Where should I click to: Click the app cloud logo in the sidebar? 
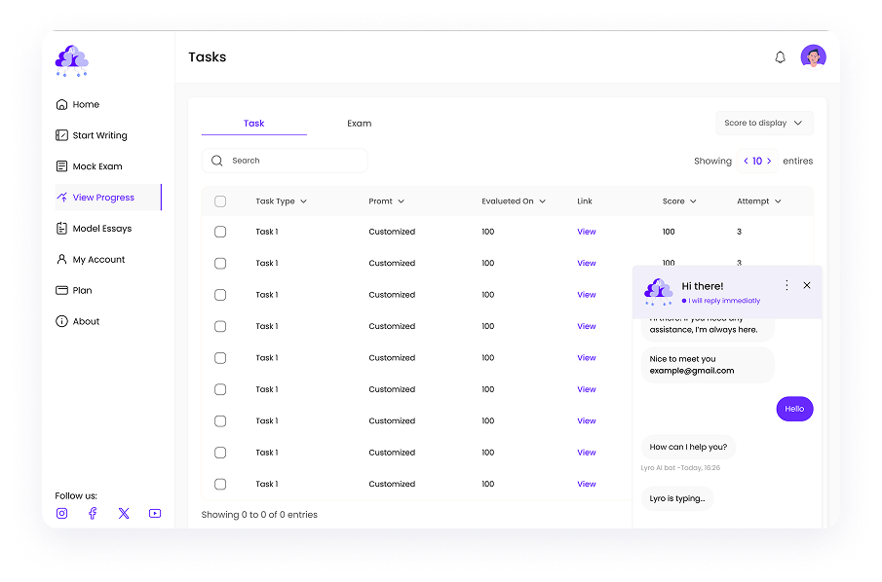(71, 61)
